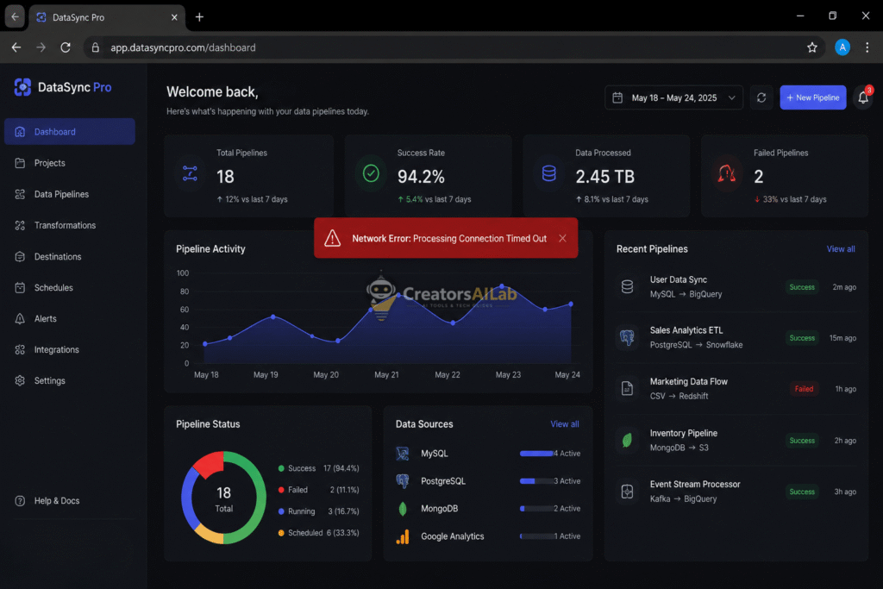Click the Total Pipelines card icon

(x=190, y=173)
